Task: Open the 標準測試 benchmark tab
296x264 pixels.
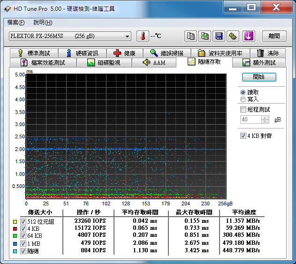Action: point(34,53)
